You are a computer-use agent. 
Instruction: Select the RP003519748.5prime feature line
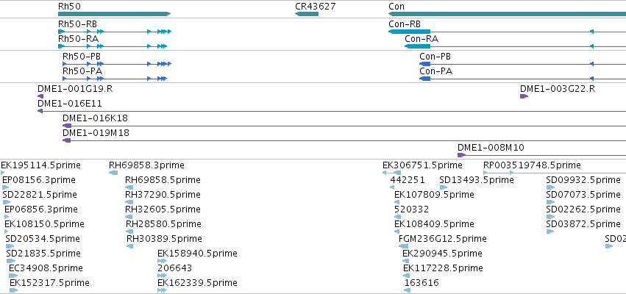click(555, 173)
